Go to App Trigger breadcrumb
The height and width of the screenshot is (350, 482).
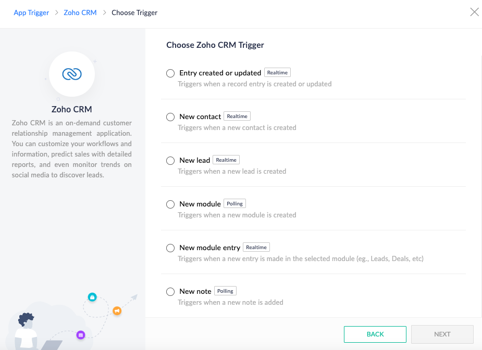(31, 12)
